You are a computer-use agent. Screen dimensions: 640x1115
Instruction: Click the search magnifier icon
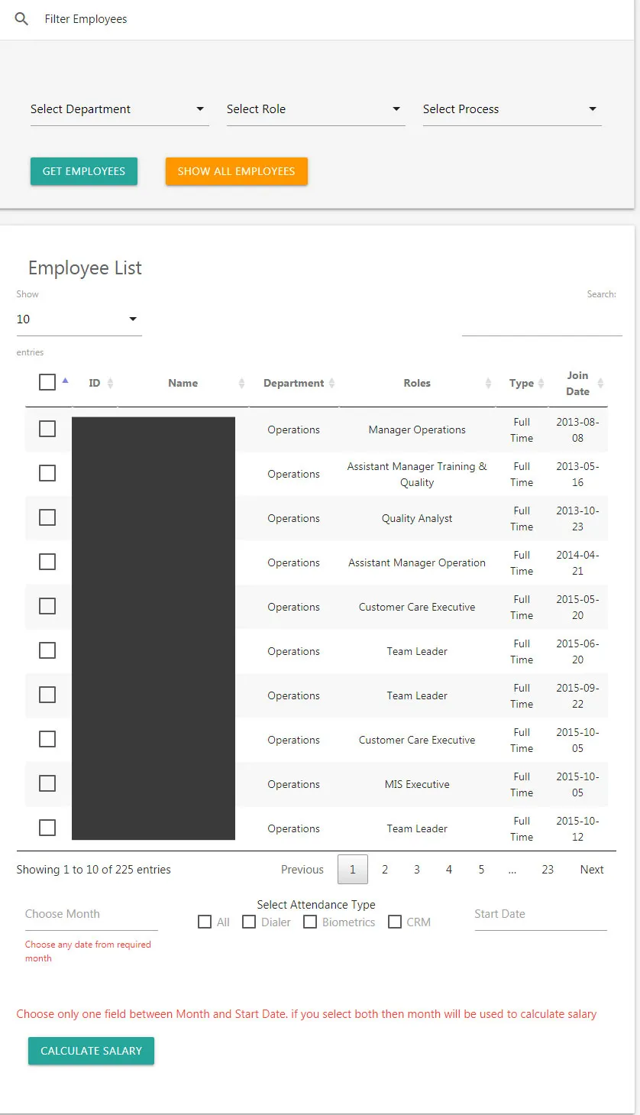click(21, 19)
